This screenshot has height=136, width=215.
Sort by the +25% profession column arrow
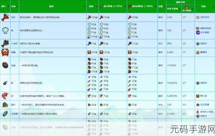coord(125,6)
